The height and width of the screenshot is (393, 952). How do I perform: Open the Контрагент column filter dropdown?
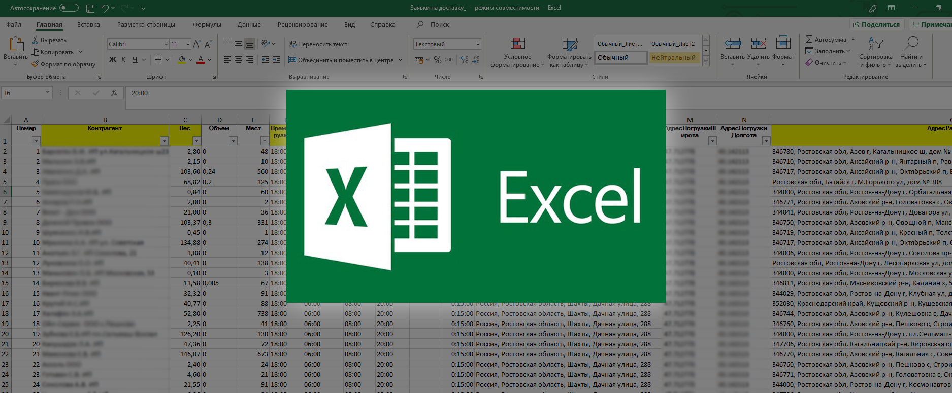tap(164, 141)
